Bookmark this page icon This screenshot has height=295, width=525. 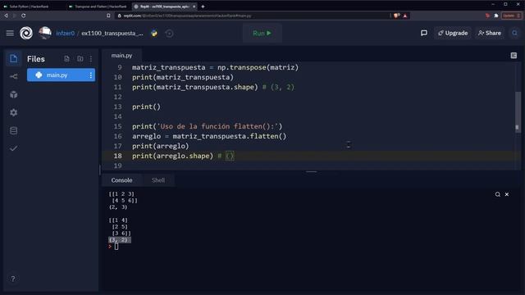tap(108, 16)
